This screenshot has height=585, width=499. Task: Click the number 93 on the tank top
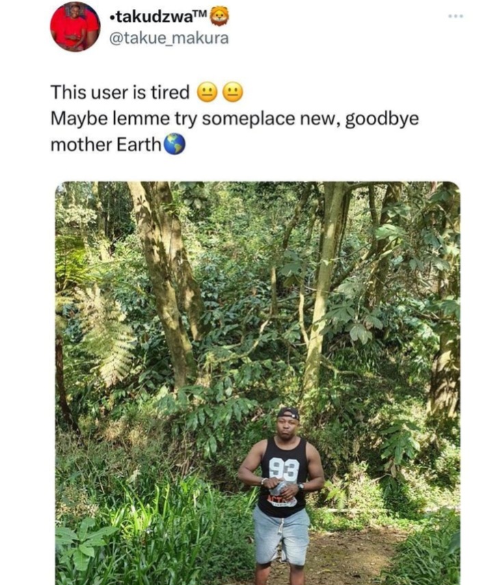point(284,469)
